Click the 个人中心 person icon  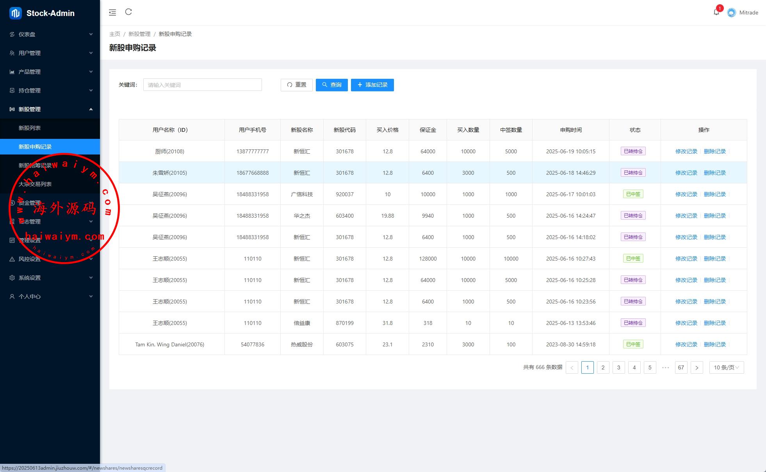coord(12,296)
